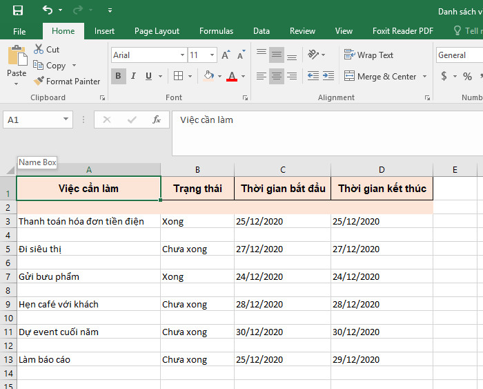Click the Borders grid icon

(x=178, y=76)
